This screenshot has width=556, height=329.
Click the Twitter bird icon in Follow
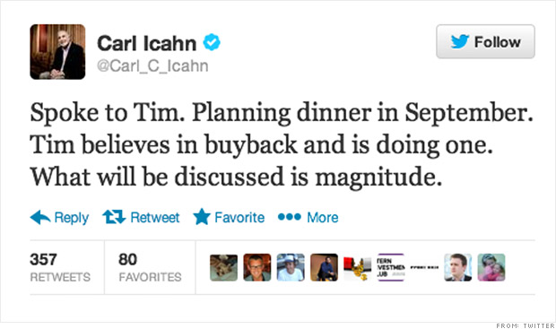click(460, 41)
